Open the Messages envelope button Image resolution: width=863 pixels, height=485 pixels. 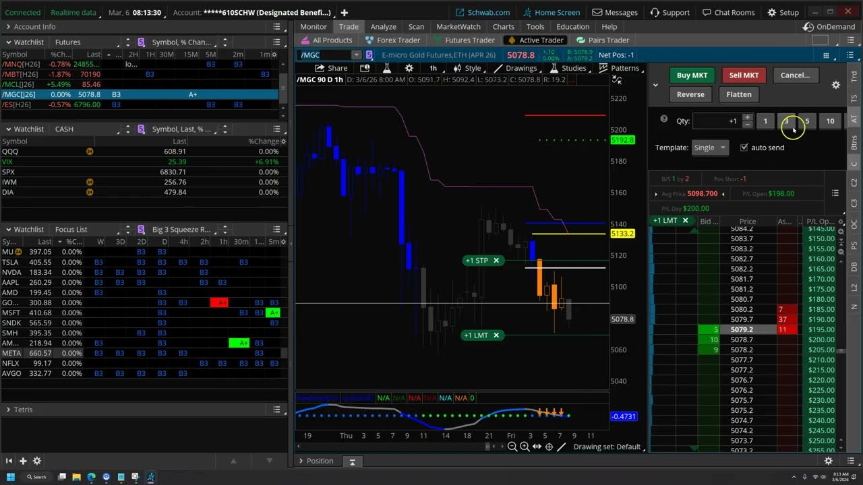pyautogui.click(x=615, y=12)
